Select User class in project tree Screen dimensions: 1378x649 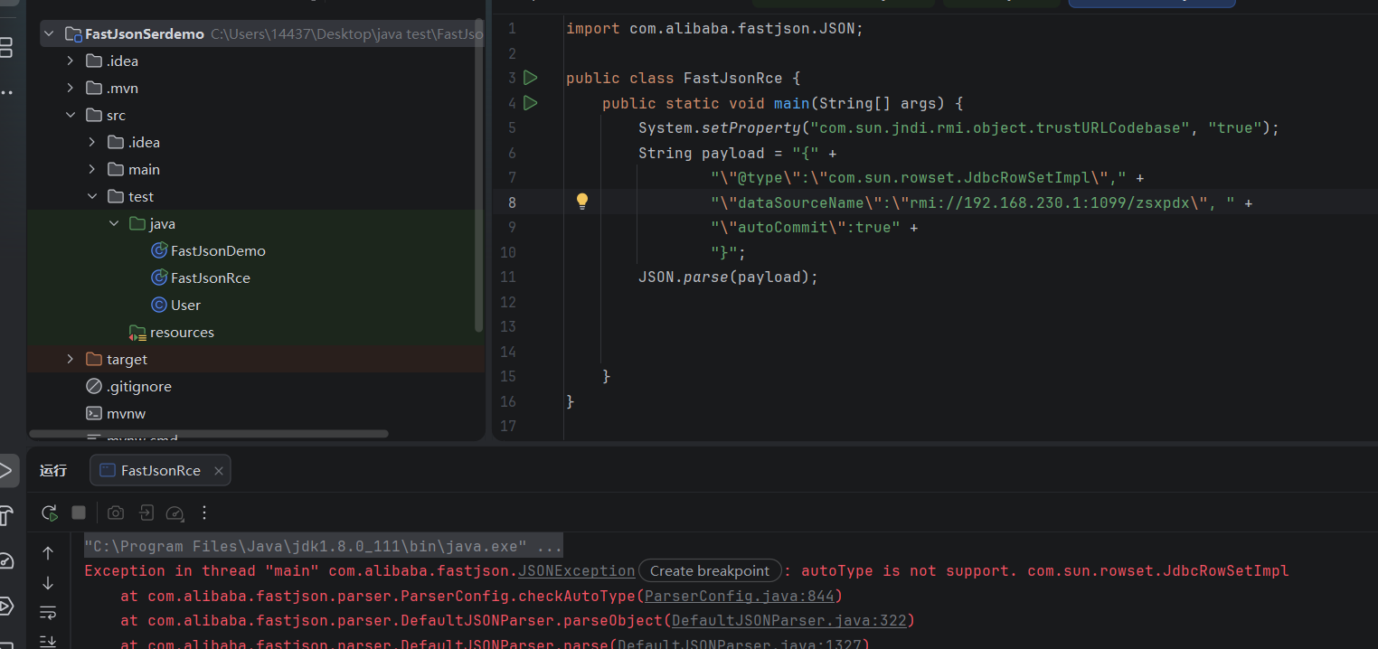tap(185, 305)
